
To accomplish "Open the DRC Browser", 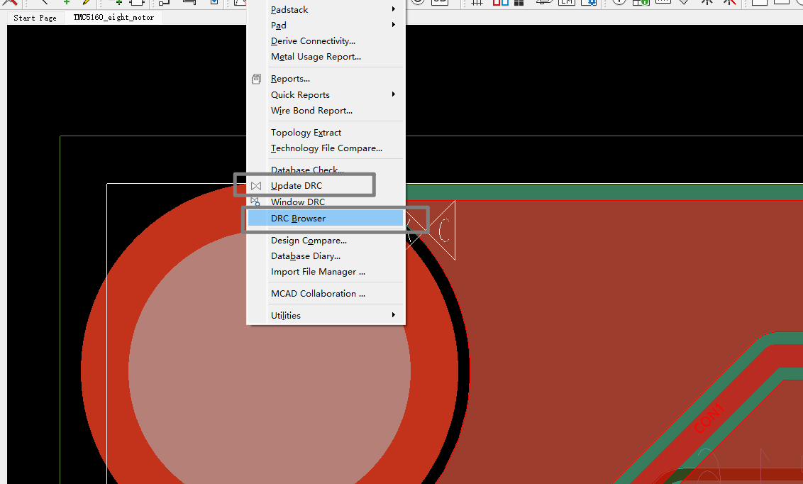I will pyautogui.click(x=326, y=218).
